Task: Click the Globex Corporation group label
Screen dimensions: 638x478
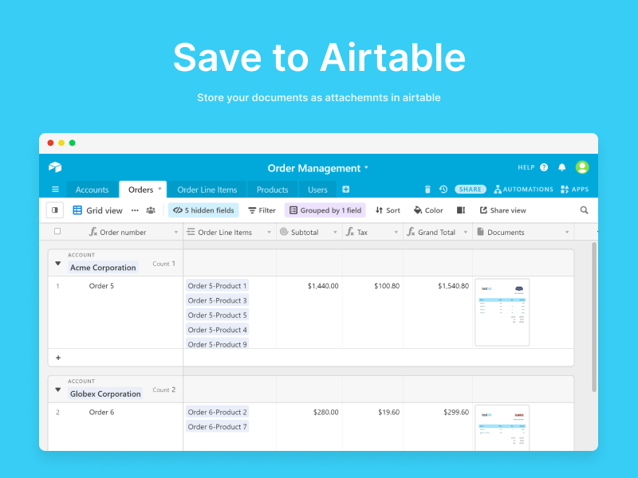Action: coord(105,394)
